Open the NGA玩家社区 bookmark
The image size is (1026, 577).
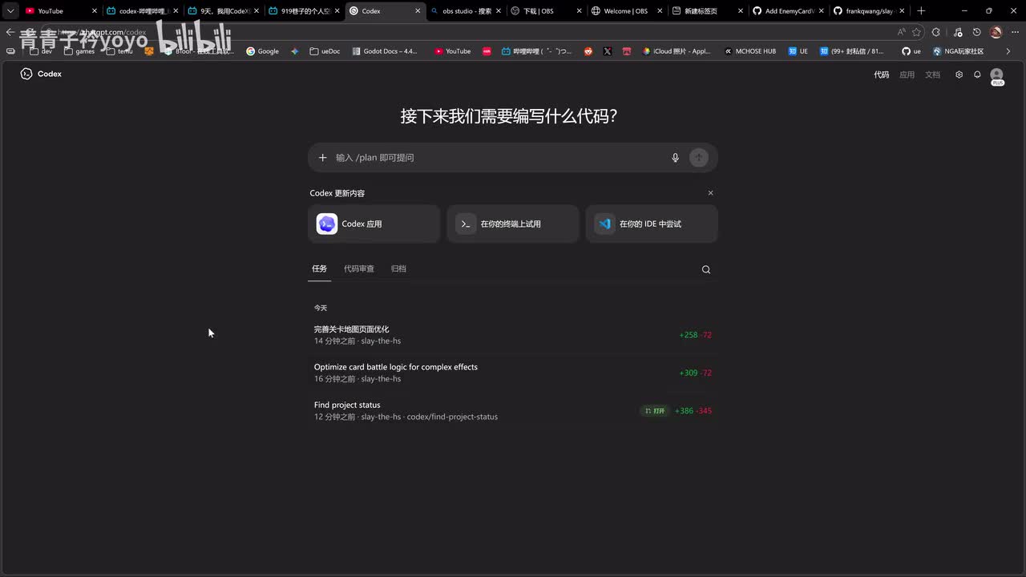click(959, 51)
